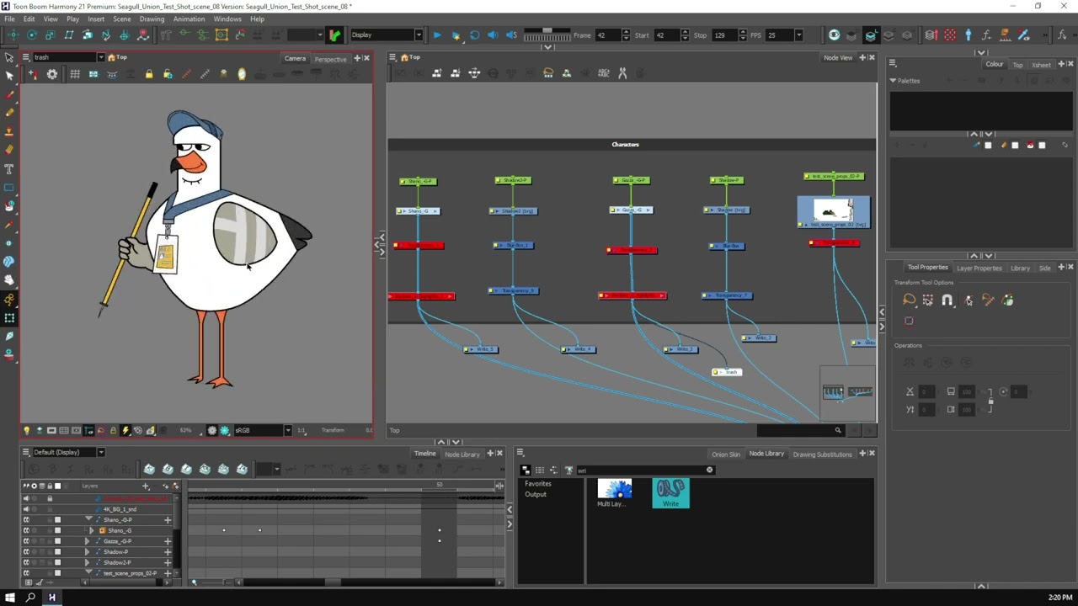Expand the Shano_-G child layer
Viewport: 1078px width, 606px height.
pyautogui.click(x=91, y=531)
